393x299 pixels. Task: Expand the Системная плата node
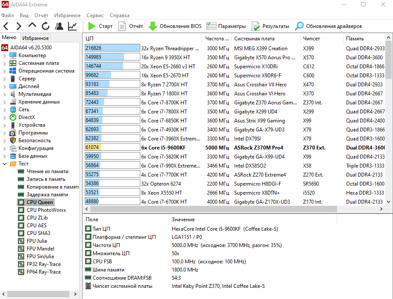coord(4,63)
